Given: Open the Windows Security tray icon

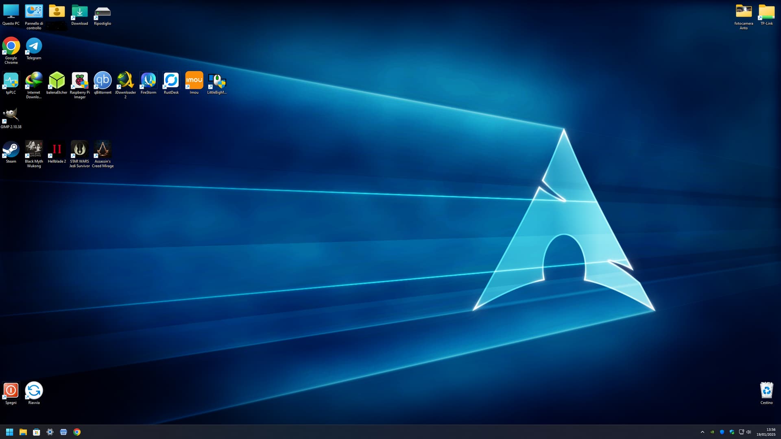Looking at the screenshot, I should click(732, 432).
